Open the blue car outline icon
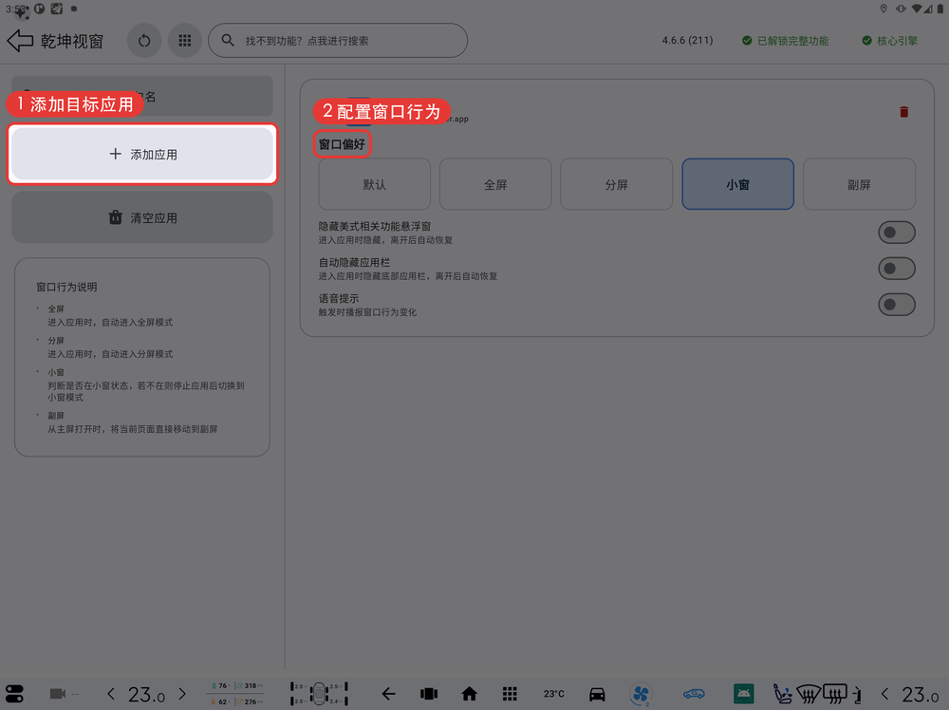 click(x=695, y=694)
